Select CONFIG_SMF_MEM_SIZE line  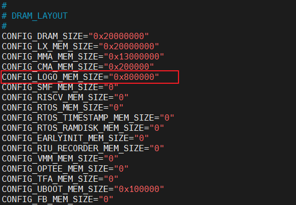pos(60,87)
